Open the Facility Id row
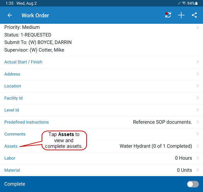Viewport: 203px width, 192px height. [14, 98]
